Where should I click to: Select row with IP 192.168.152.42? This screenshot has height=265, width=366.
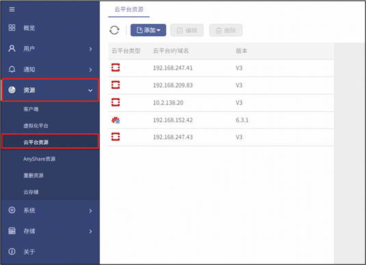pyautogui.click(x=220, y=120)
